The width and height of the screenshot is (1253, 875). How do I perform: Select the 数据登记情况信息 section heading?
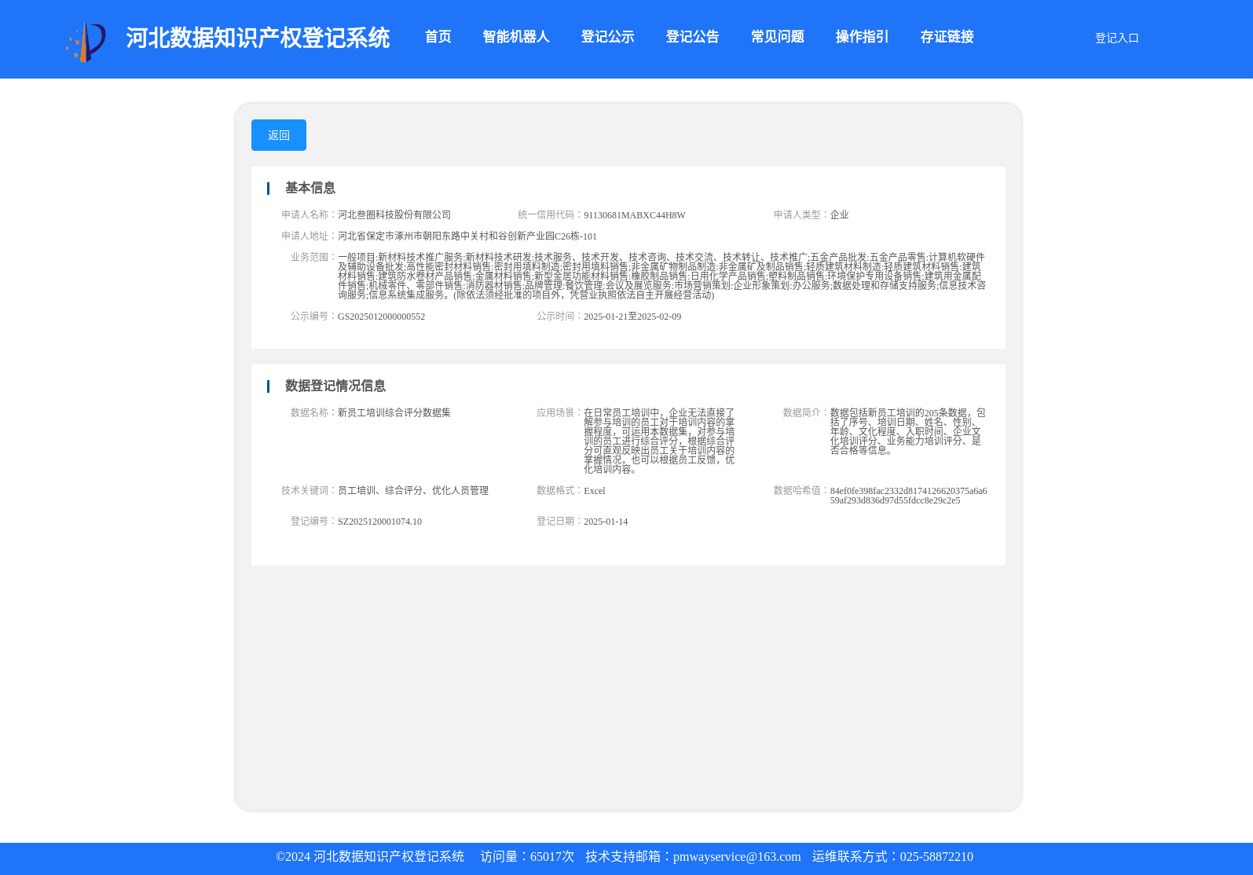pyautogui.click(x=335, y=386)
